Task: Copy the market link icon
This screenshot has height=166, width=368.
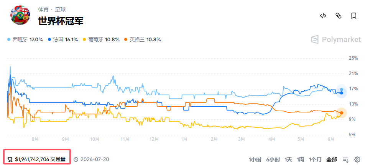Action: pos(338,16)
